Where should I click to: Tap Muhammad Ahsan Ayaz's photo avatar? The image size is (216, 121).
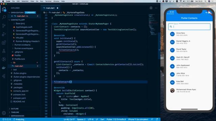click(x=172, y=90)
